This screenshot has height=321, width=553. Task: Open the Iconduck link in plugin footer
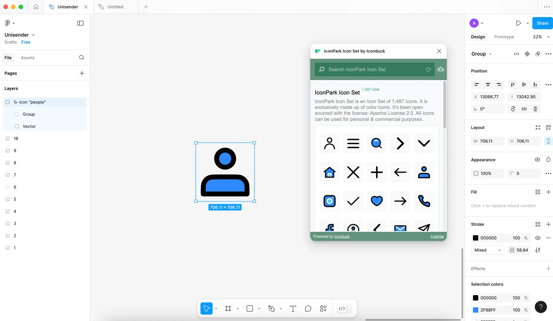click(342, 236)
